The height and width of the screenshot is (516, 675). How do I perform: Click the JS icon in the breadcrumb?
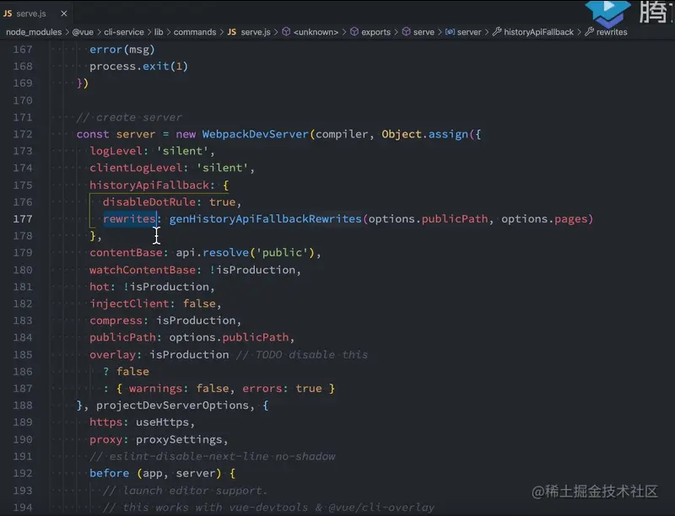point(232,32)
